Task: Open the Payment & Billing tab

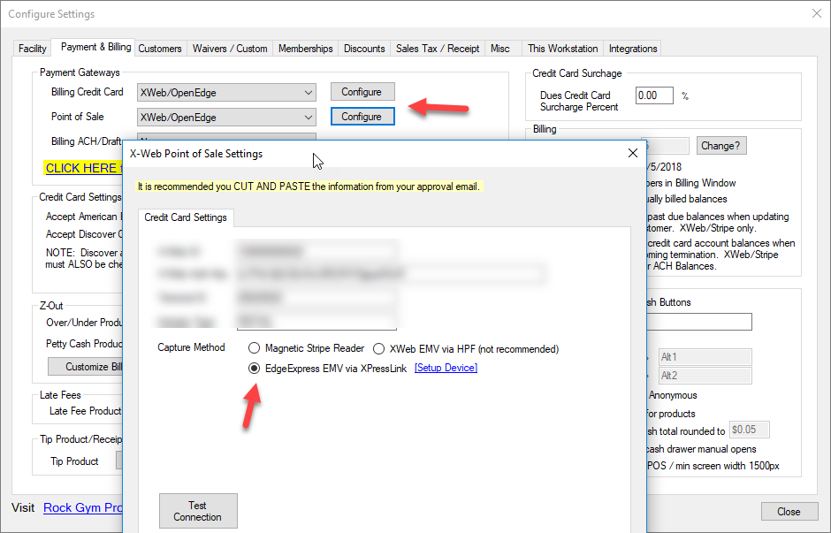Action: click(x=95, y=47)
